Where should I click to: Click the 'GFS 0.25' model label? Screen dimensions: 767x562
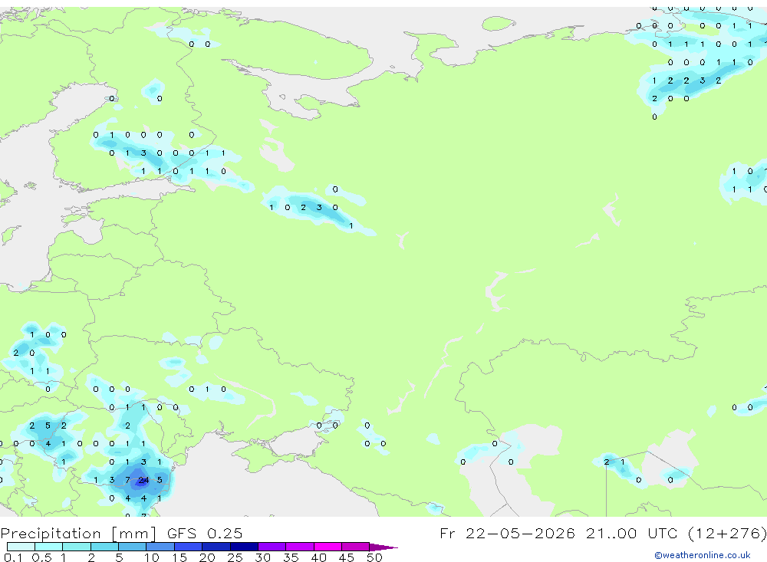pyautogui.click(x=205, y=533)
